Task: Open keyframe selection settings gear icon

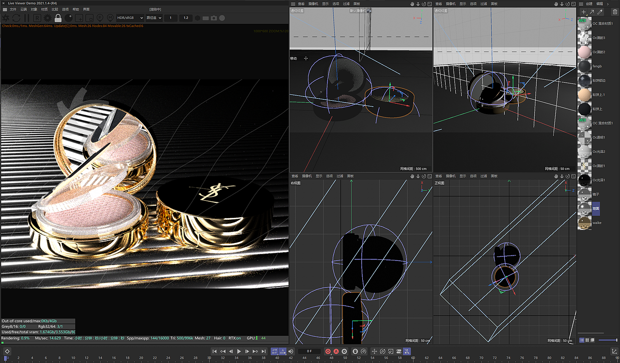Action: [344, 351]
